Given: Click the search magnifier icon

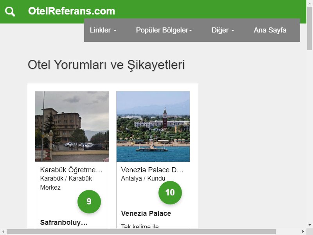Looking at the screenshot, I should tap(10, 11).
